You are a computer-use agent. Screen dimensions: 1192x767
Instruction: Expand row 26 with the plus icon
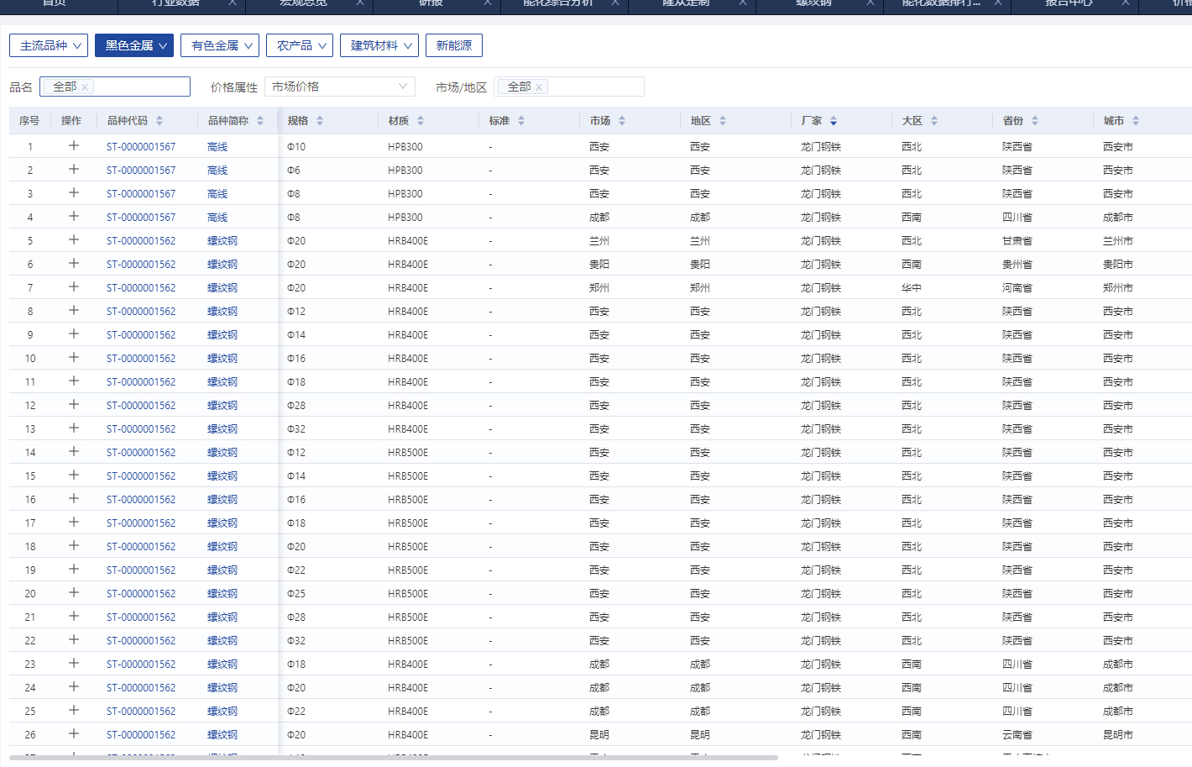(x=74, y=734)
